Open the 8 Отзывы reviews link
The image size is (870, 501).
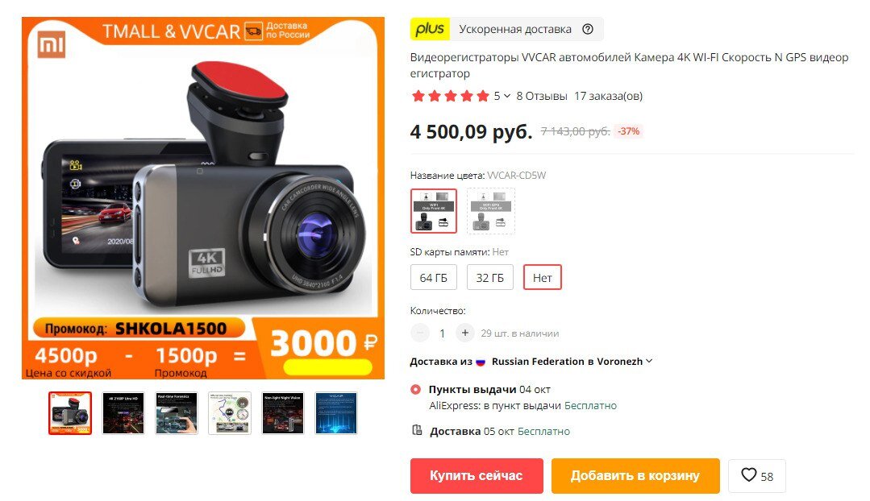tap(542, 96)
